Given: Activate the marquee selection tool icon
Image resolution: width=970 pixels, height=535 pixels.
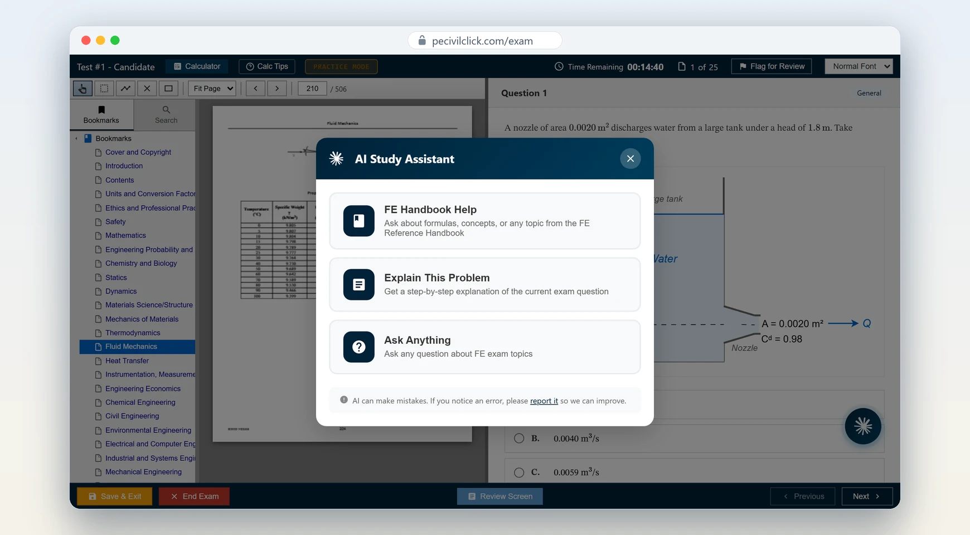Looking at the screenshot, I should pyautogui.click(x=104, y=88).
